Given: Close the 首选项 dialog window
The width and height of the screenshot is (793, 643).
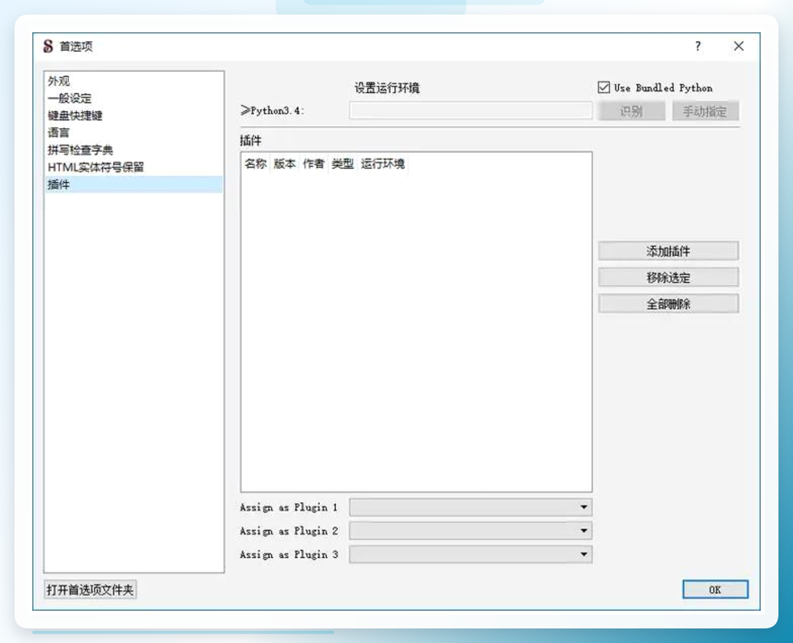Looking at the screenshot, I should pyautogui.click(x=738, y=47).
